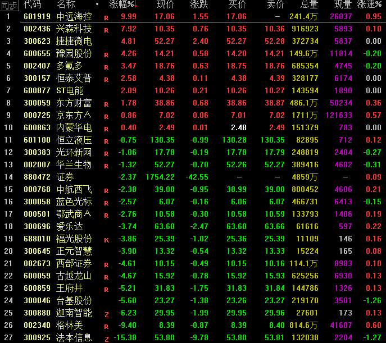This screenshot has width=386, height=343.
Task: Click the 名称 column header
Action: click(66, 4)
